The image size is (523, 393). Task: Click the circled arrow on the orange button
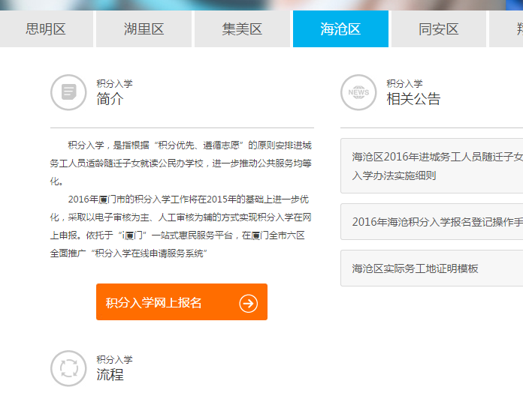point(248,303)
